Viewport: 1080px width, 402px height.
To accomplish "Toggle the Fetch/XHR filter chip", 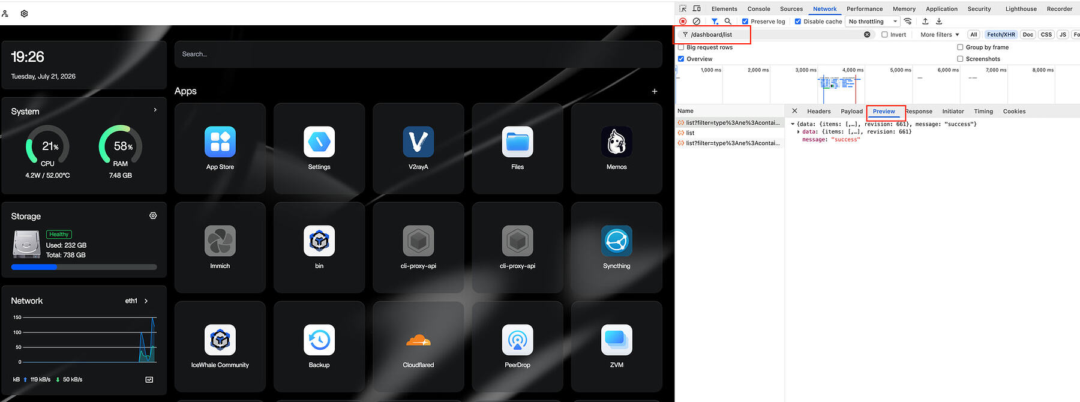I will (x=1001, y=34).
